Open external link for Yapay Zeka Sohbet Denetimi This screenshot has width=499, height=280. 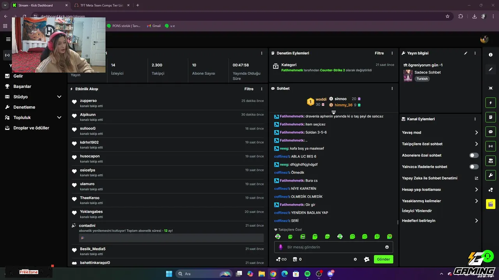tap(476, 178)
